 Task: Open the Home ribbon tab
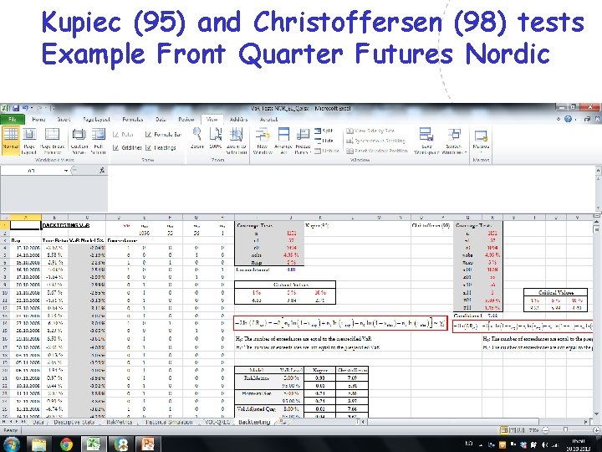coord(38,119)
